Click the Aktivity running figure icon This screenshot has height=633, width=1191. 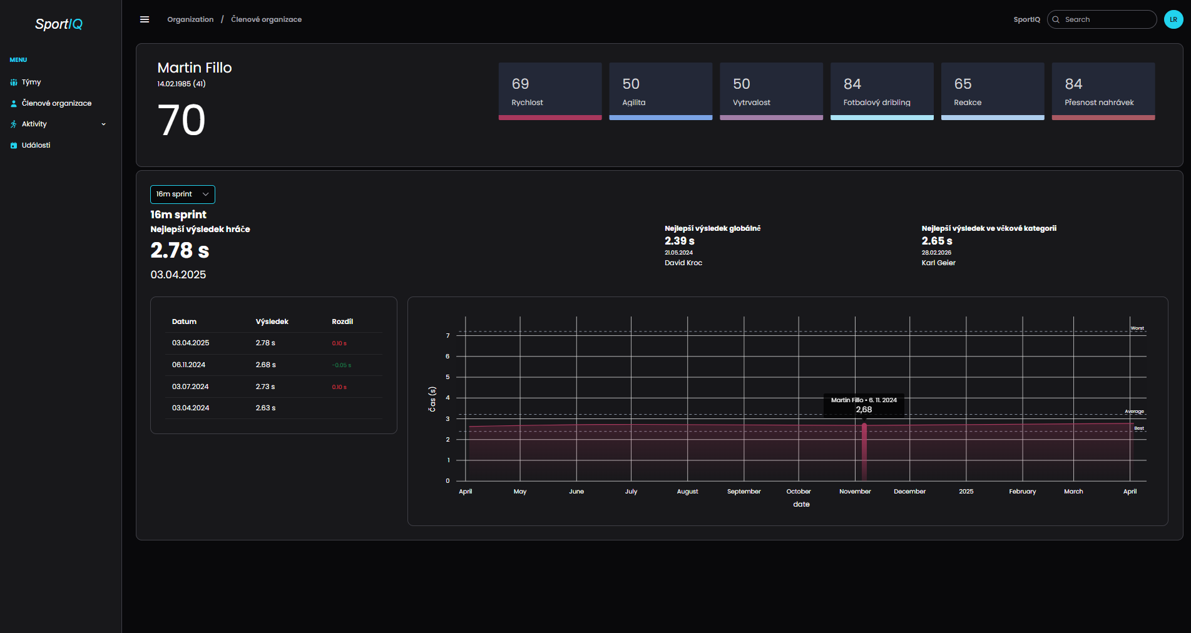(x=14, y=124)
